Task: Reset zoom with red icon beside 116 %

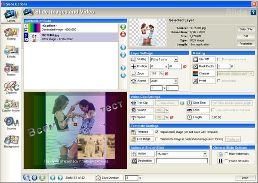Action: (x=166, y=74)
